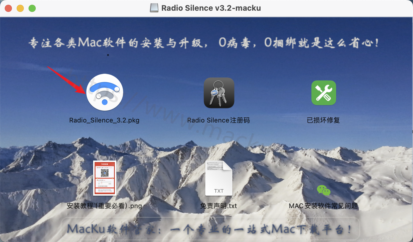Click the Radio_Silence_3.2.pkg file name
This screenshot has width=413, height=242.
click(104, 120)
